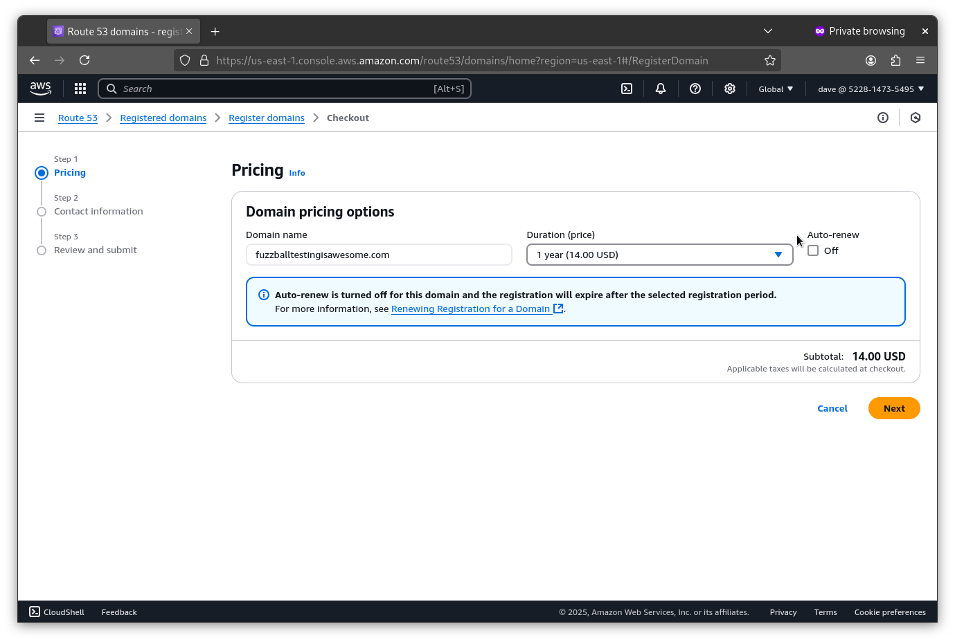Open Feedback in the footer

pos(119,612)
